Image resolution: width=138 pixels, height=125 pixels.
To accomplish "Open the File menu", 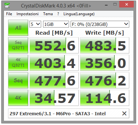I will [x=9, y=14].
